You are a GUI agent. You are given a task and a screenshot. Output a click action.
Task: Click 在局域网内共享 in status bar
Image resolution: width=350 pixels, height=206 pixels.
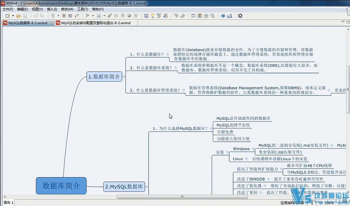point(292,203)
